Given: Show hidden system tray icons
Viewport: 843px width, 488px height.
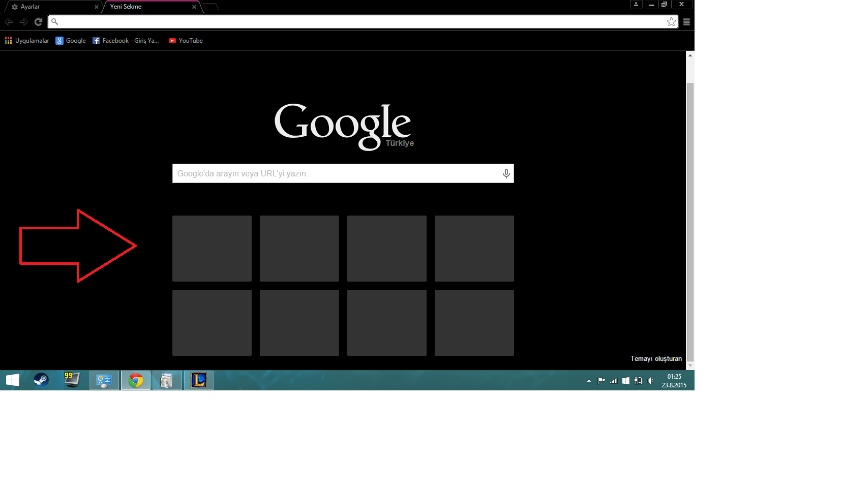Looking at the screenshot, I should coord(589,381).
